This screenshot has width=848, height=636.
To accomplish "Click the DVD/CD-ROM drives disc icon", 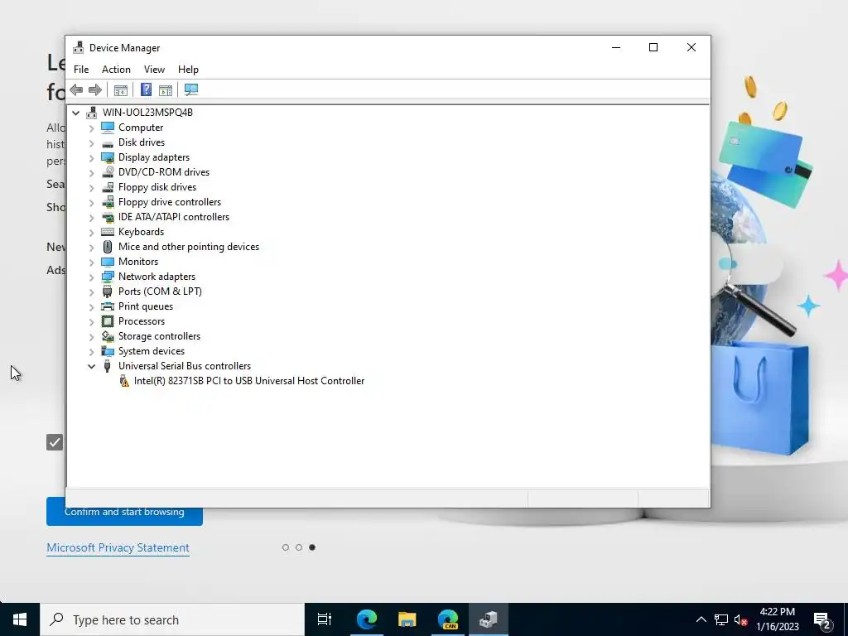I will (x=108, y=172).
